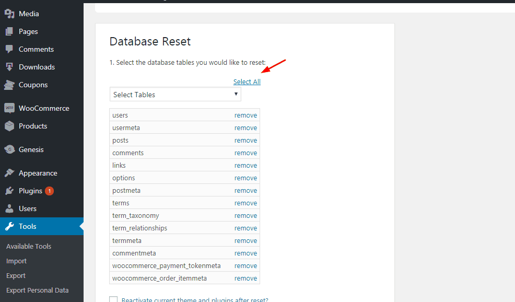
Task: Open the Media library icon
Action: 9,14
